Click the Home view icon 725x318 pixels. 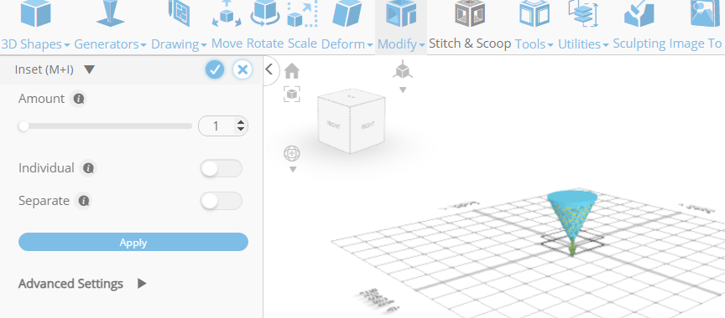(292, 71)
